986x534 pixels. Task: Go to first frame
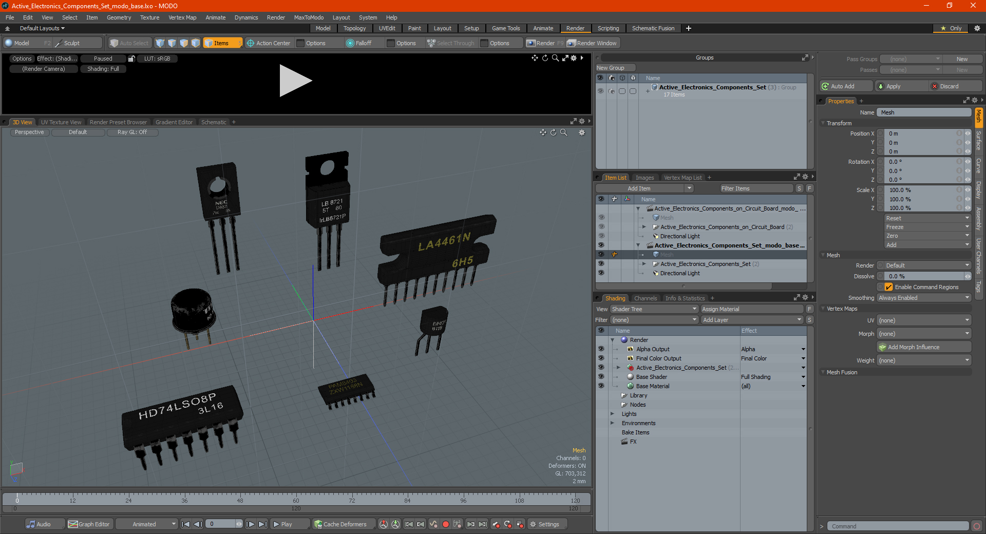point(186,524)
